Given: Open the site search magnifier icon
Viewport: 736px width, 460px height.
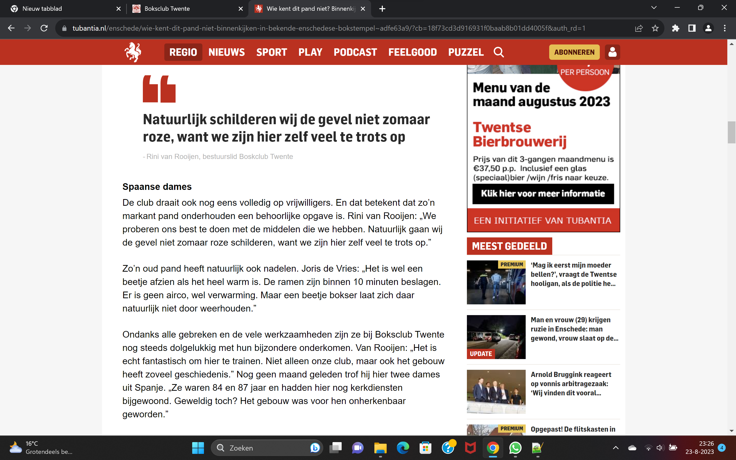Looking at the screenshot, I should point(499,52).
